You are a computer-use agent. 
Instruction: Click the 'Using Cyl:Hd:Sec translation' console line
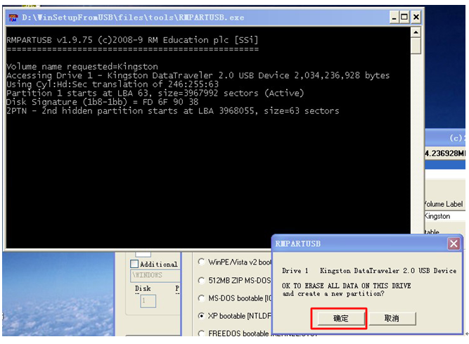click(x=113, y=84)
